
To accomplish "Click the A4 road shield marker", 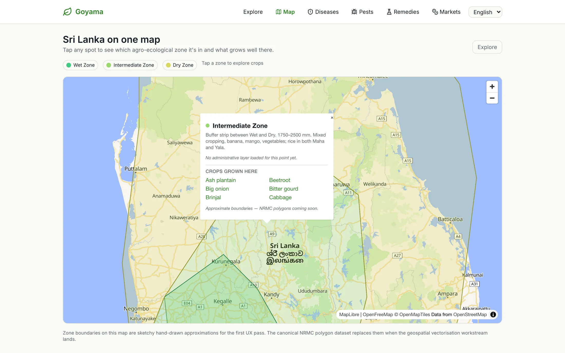I will click(458, 236).
